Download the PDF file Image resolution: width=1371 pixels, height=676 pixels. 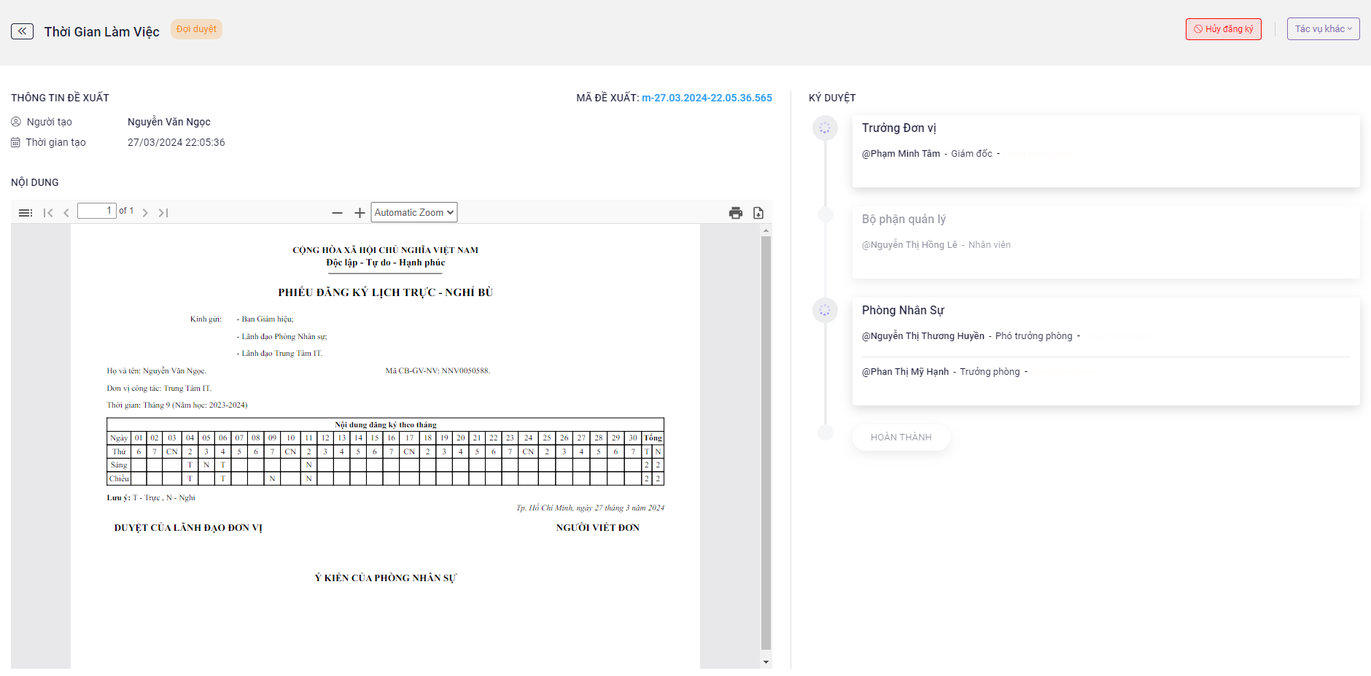tap(758, 213)
